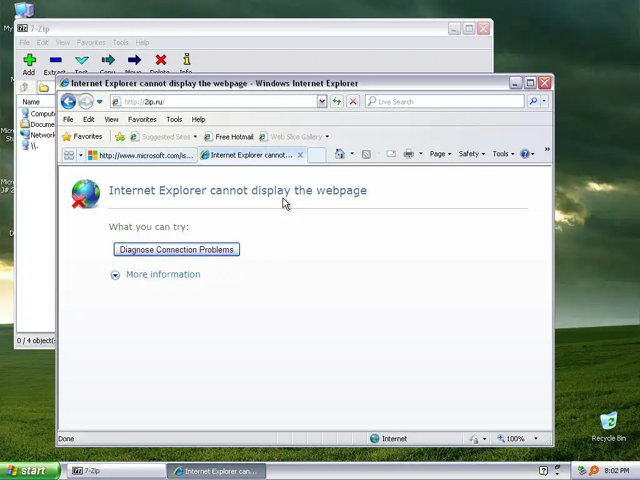640x480 pixels.
Task: Click the red Stop loading icon
Action: [x=353, y=101]
